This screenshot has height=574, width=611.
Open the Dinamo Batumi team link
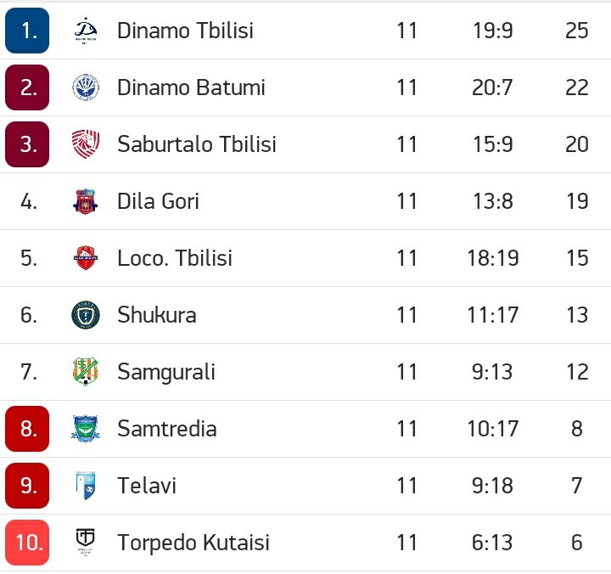click(191, 87)
